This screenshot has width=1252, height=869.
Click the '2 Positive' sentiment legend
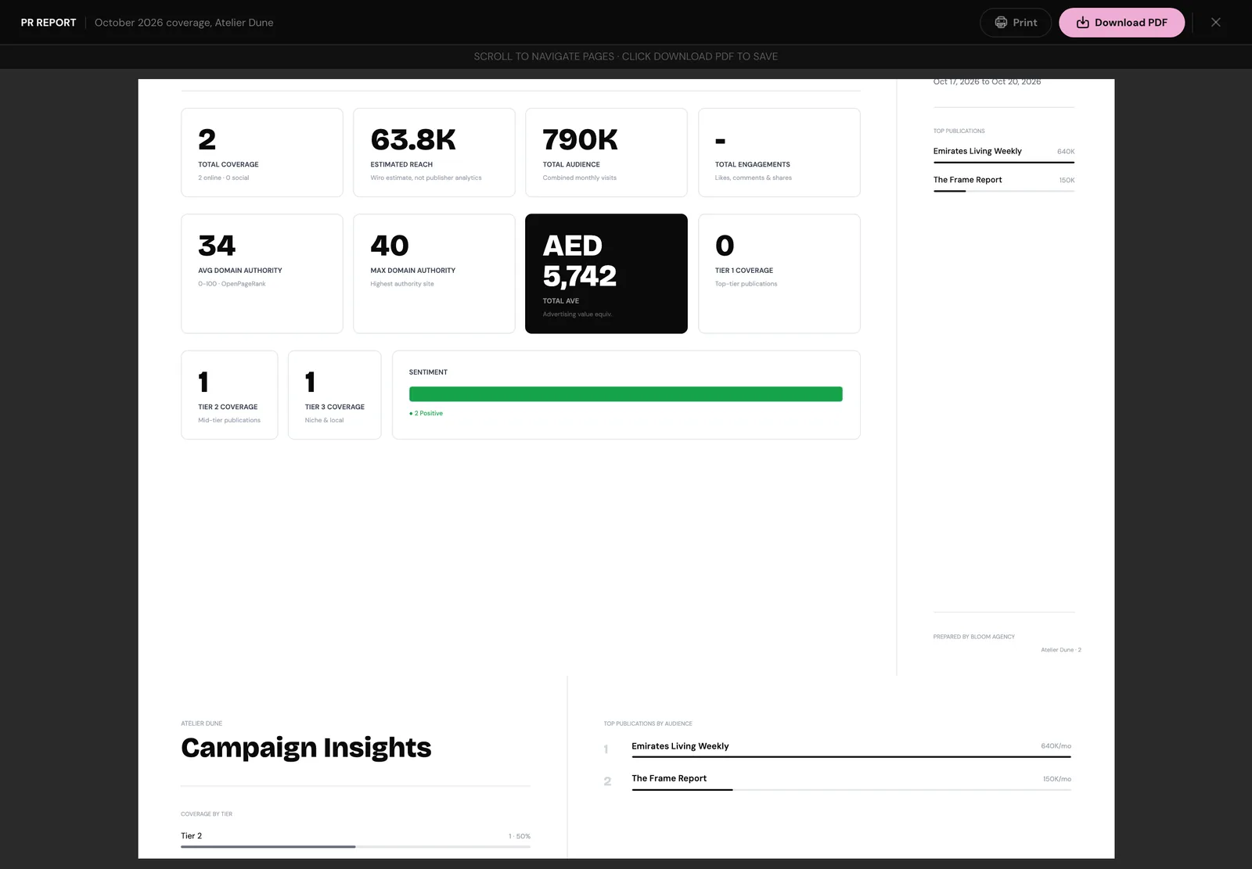pos(426,413)
